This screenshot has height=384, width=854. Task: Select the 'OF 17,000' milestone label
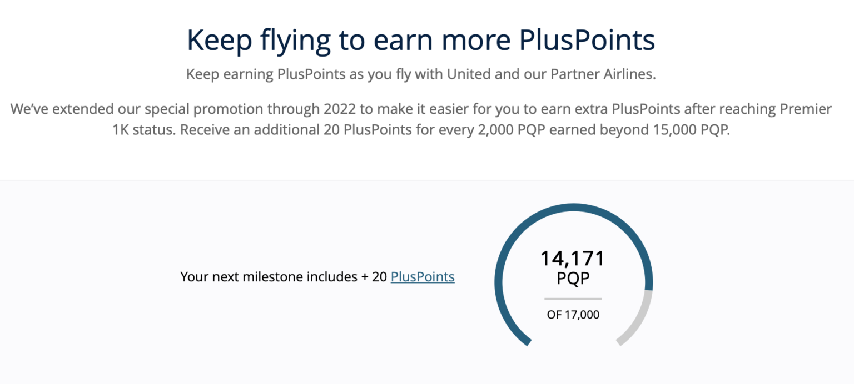coord(572,314)
